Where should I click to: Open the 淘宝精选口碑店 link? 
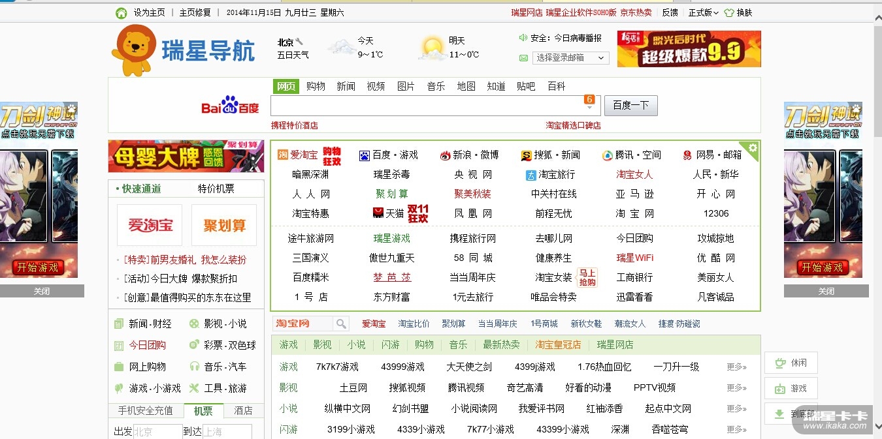point(574,125)
